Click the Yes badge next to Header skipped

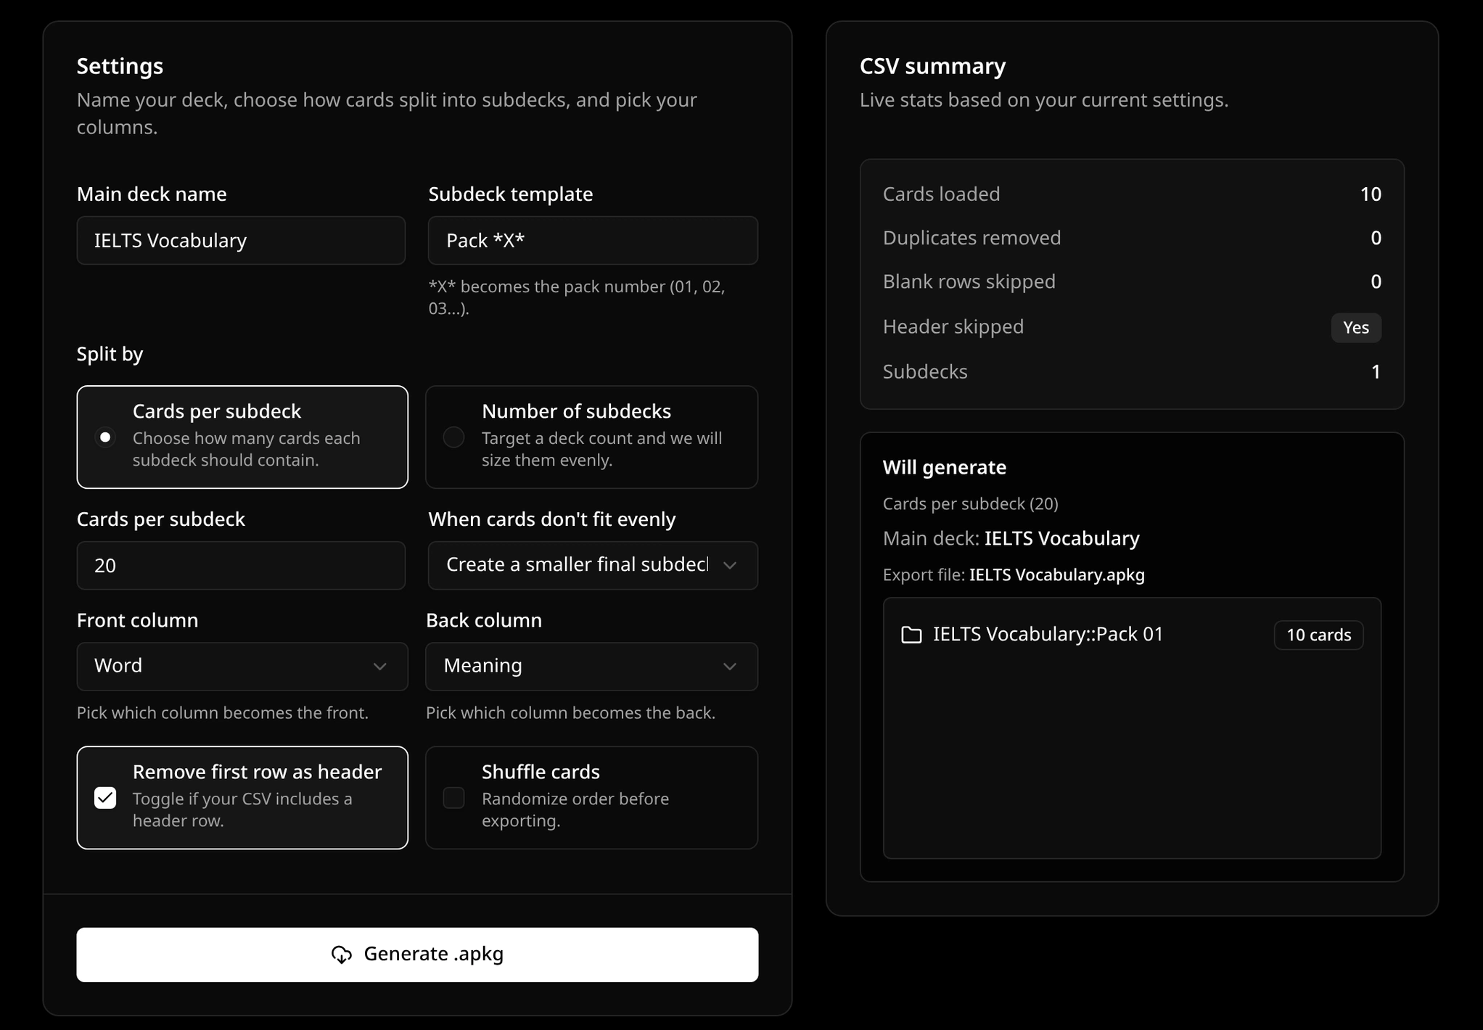(1355, 327)
